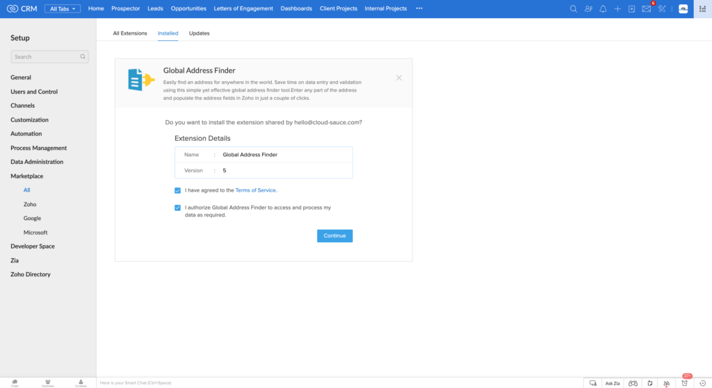Select Zoho under Marketplace
Viewport: 712px width, 388px height.
click(30, 205)
